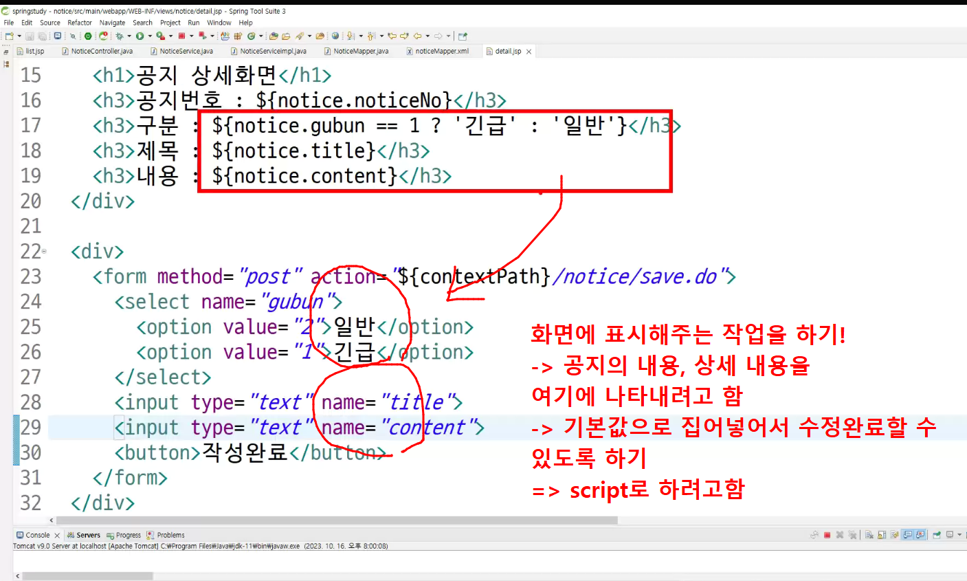Click the Word Wrap icon in Console toolbar
This screenshot has height=581, width=967.
(895, 535)
